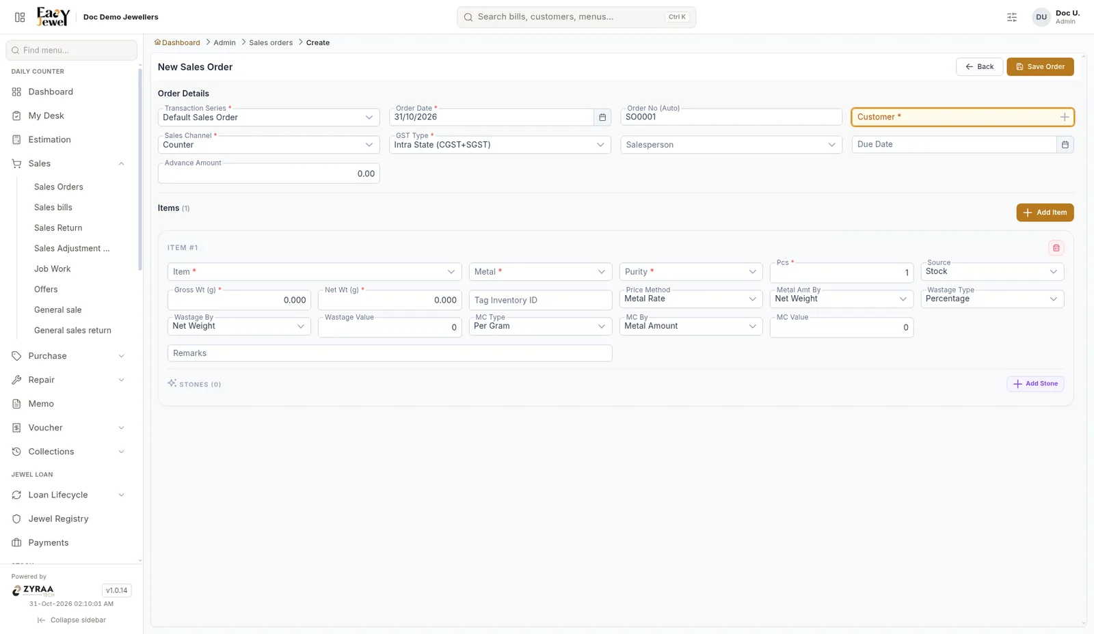Click the Advance Amount field
This screenshot has height=634, width=1094.
click(269, 174)
